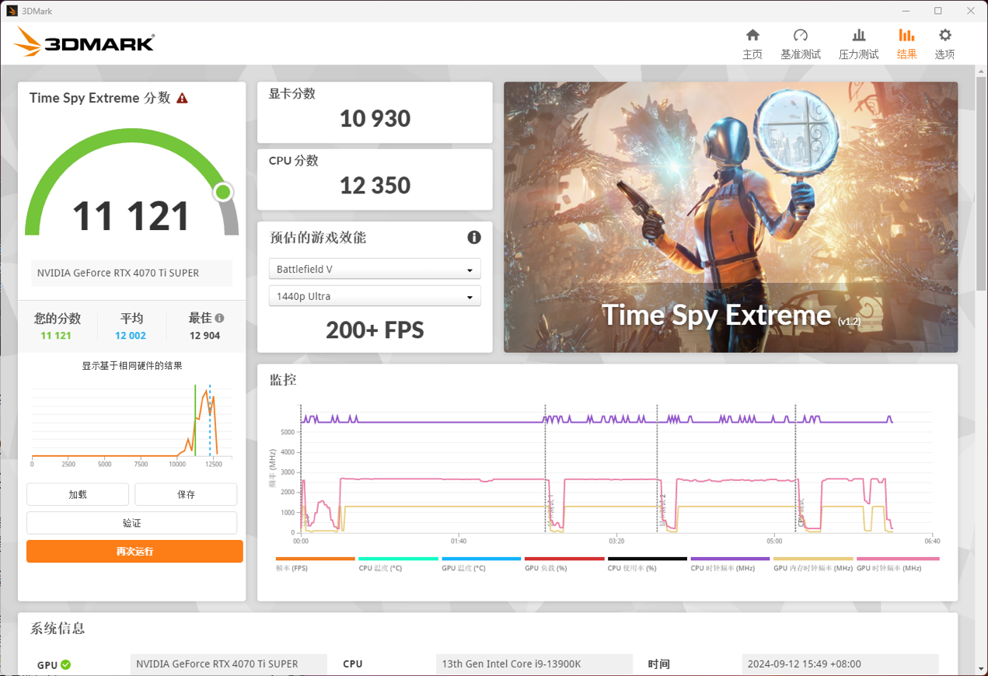This screenshot has width=988, height=676.
Task: Click the CPU 分数 value 12 350
Action: pyautogui.click(x=375, y=185)
